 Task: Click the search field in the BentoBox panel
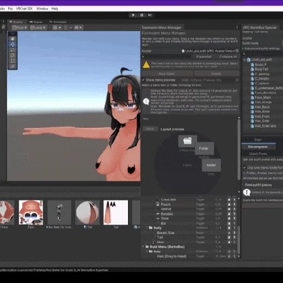click(263, 54)
